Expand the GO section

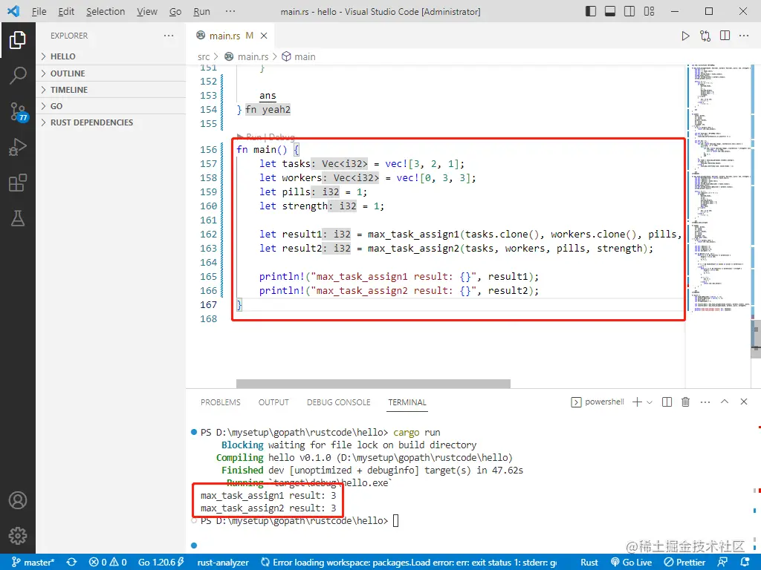(111, 106)
